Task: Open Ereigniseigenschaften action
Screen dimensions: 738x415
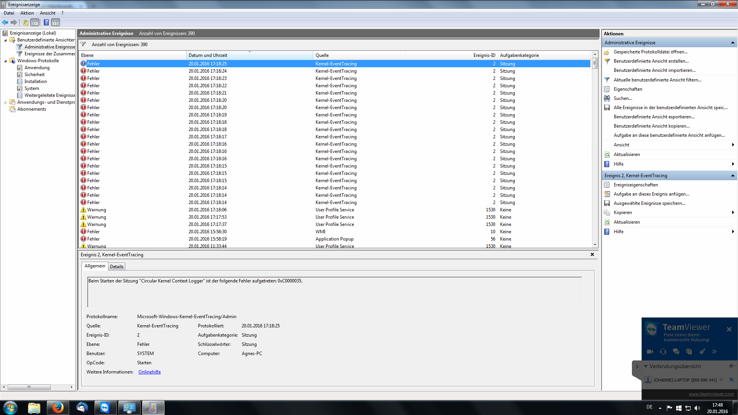Action: point(636,185)
